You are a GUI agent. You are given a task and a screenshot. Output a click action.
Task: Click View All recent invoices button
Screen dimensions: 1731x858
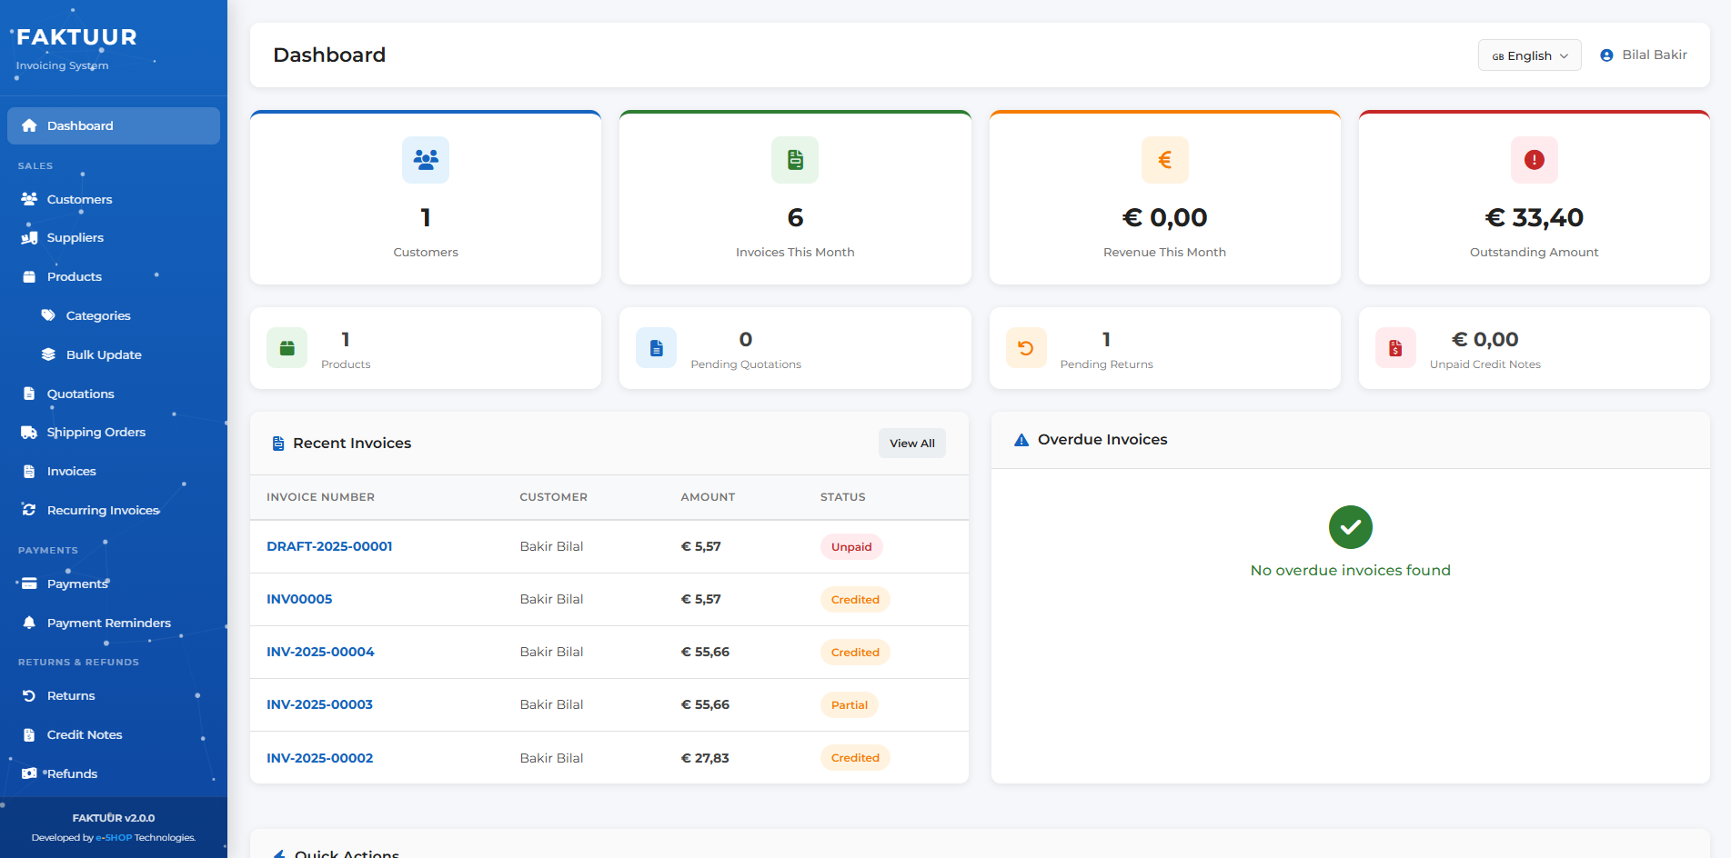click(x=911, y=444)
